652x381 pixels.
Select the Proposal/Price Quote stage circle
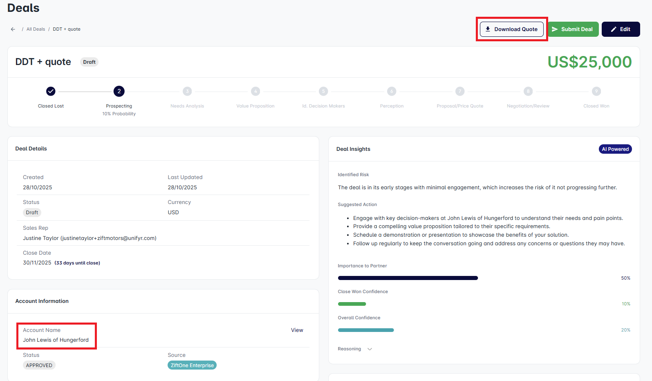[460, 91]
